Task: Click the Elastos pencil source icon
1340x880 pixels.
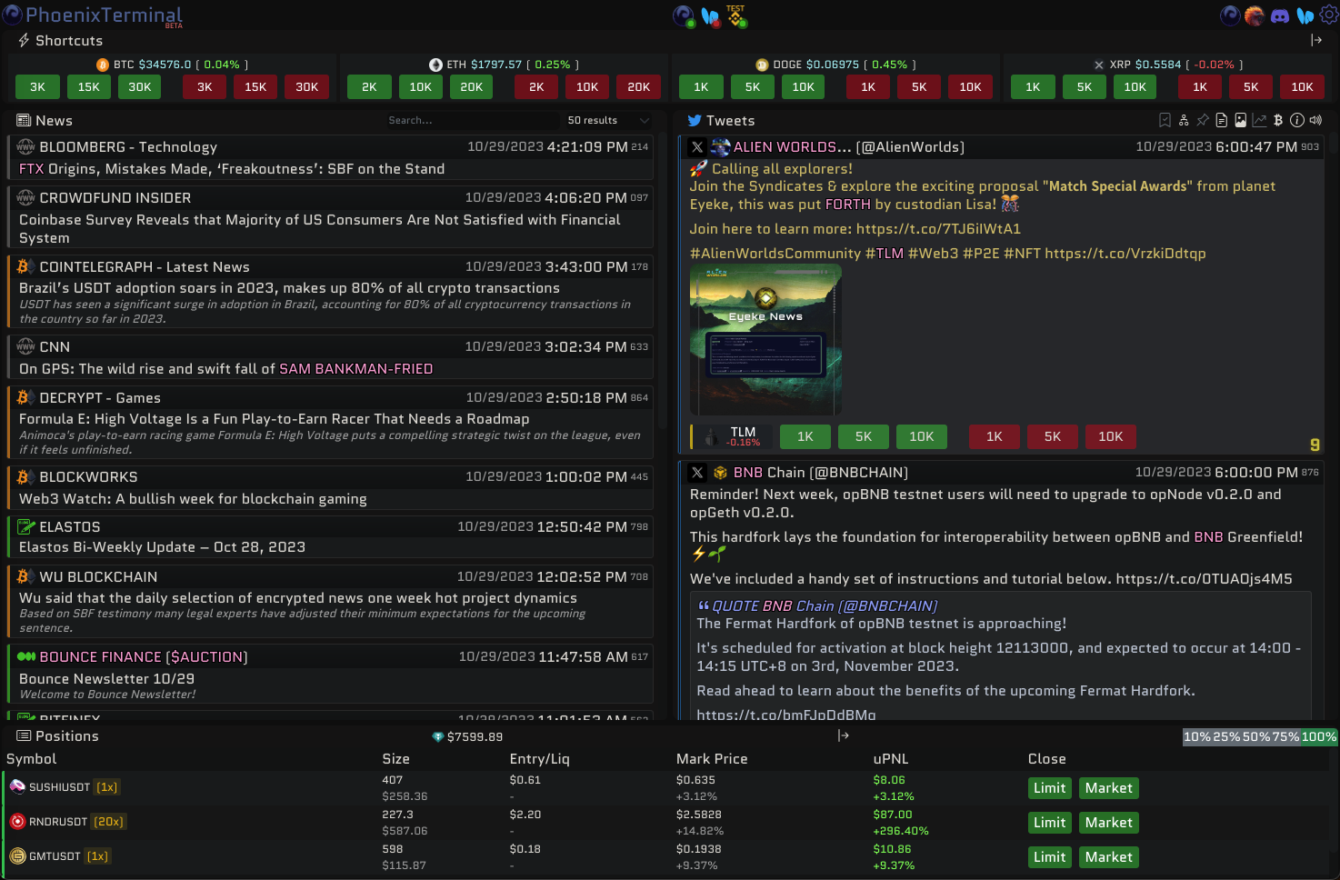Action: tap(25, 526)
